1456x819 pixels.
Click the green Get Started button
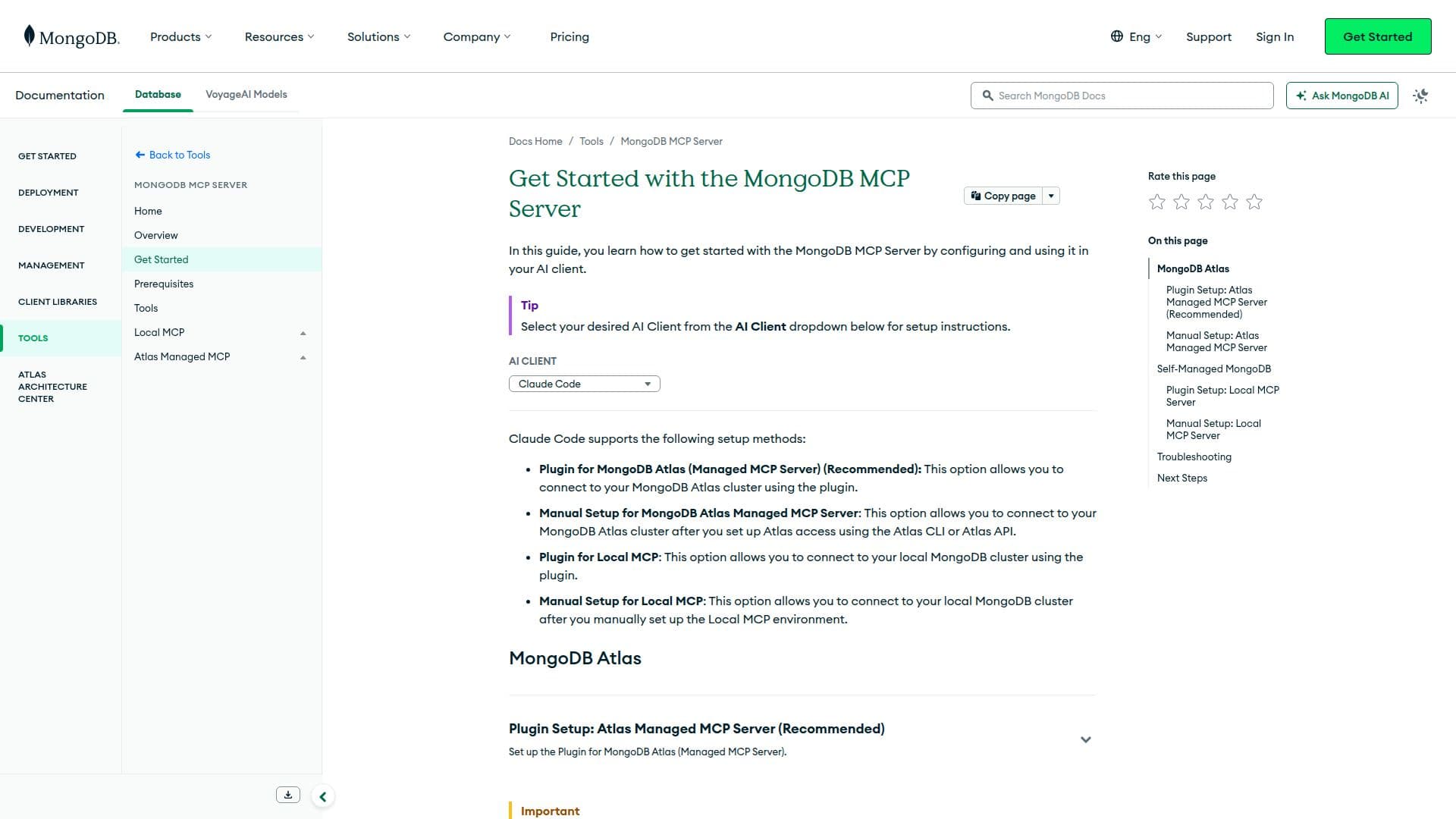coord(1378,36)
